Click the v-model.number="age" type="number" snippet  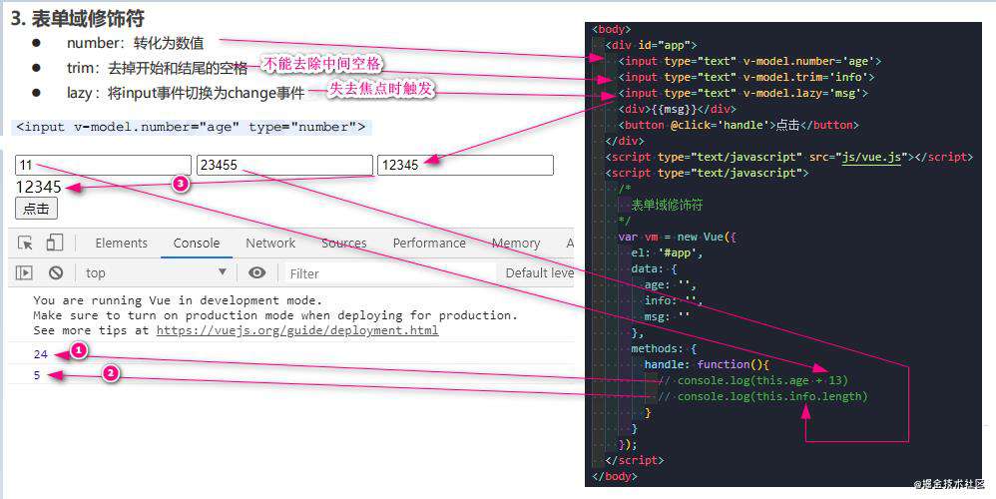coord(192,127)
